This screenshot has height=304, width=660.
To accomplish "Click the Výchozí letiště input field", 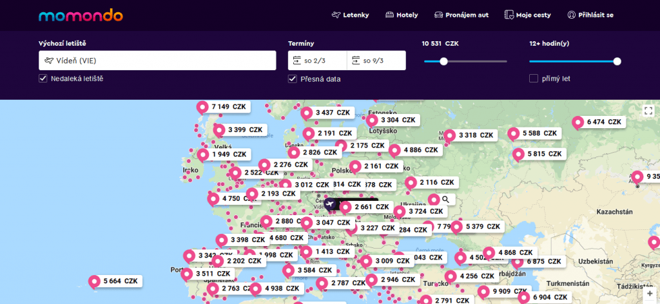I will tap(157, 61).
